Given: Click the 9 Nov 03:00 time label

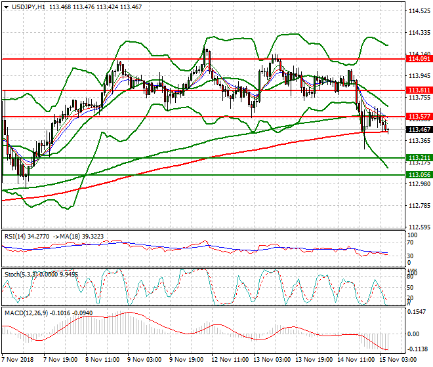Looking at the screenshot, I should 144,360.
